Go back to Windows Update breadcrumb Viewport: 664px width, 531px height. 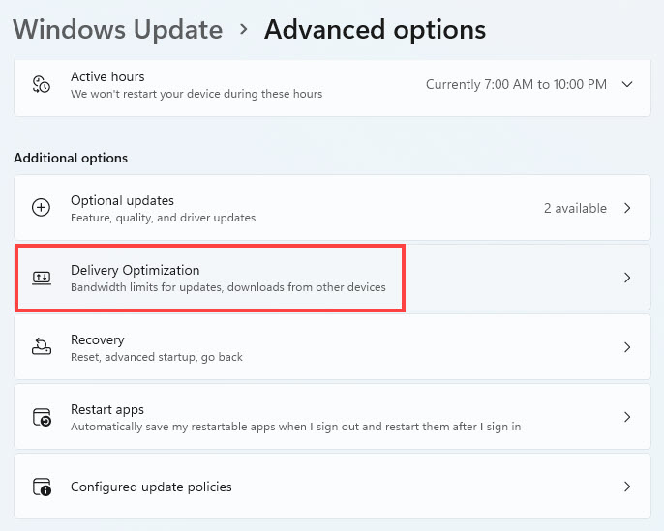[118, 29]
